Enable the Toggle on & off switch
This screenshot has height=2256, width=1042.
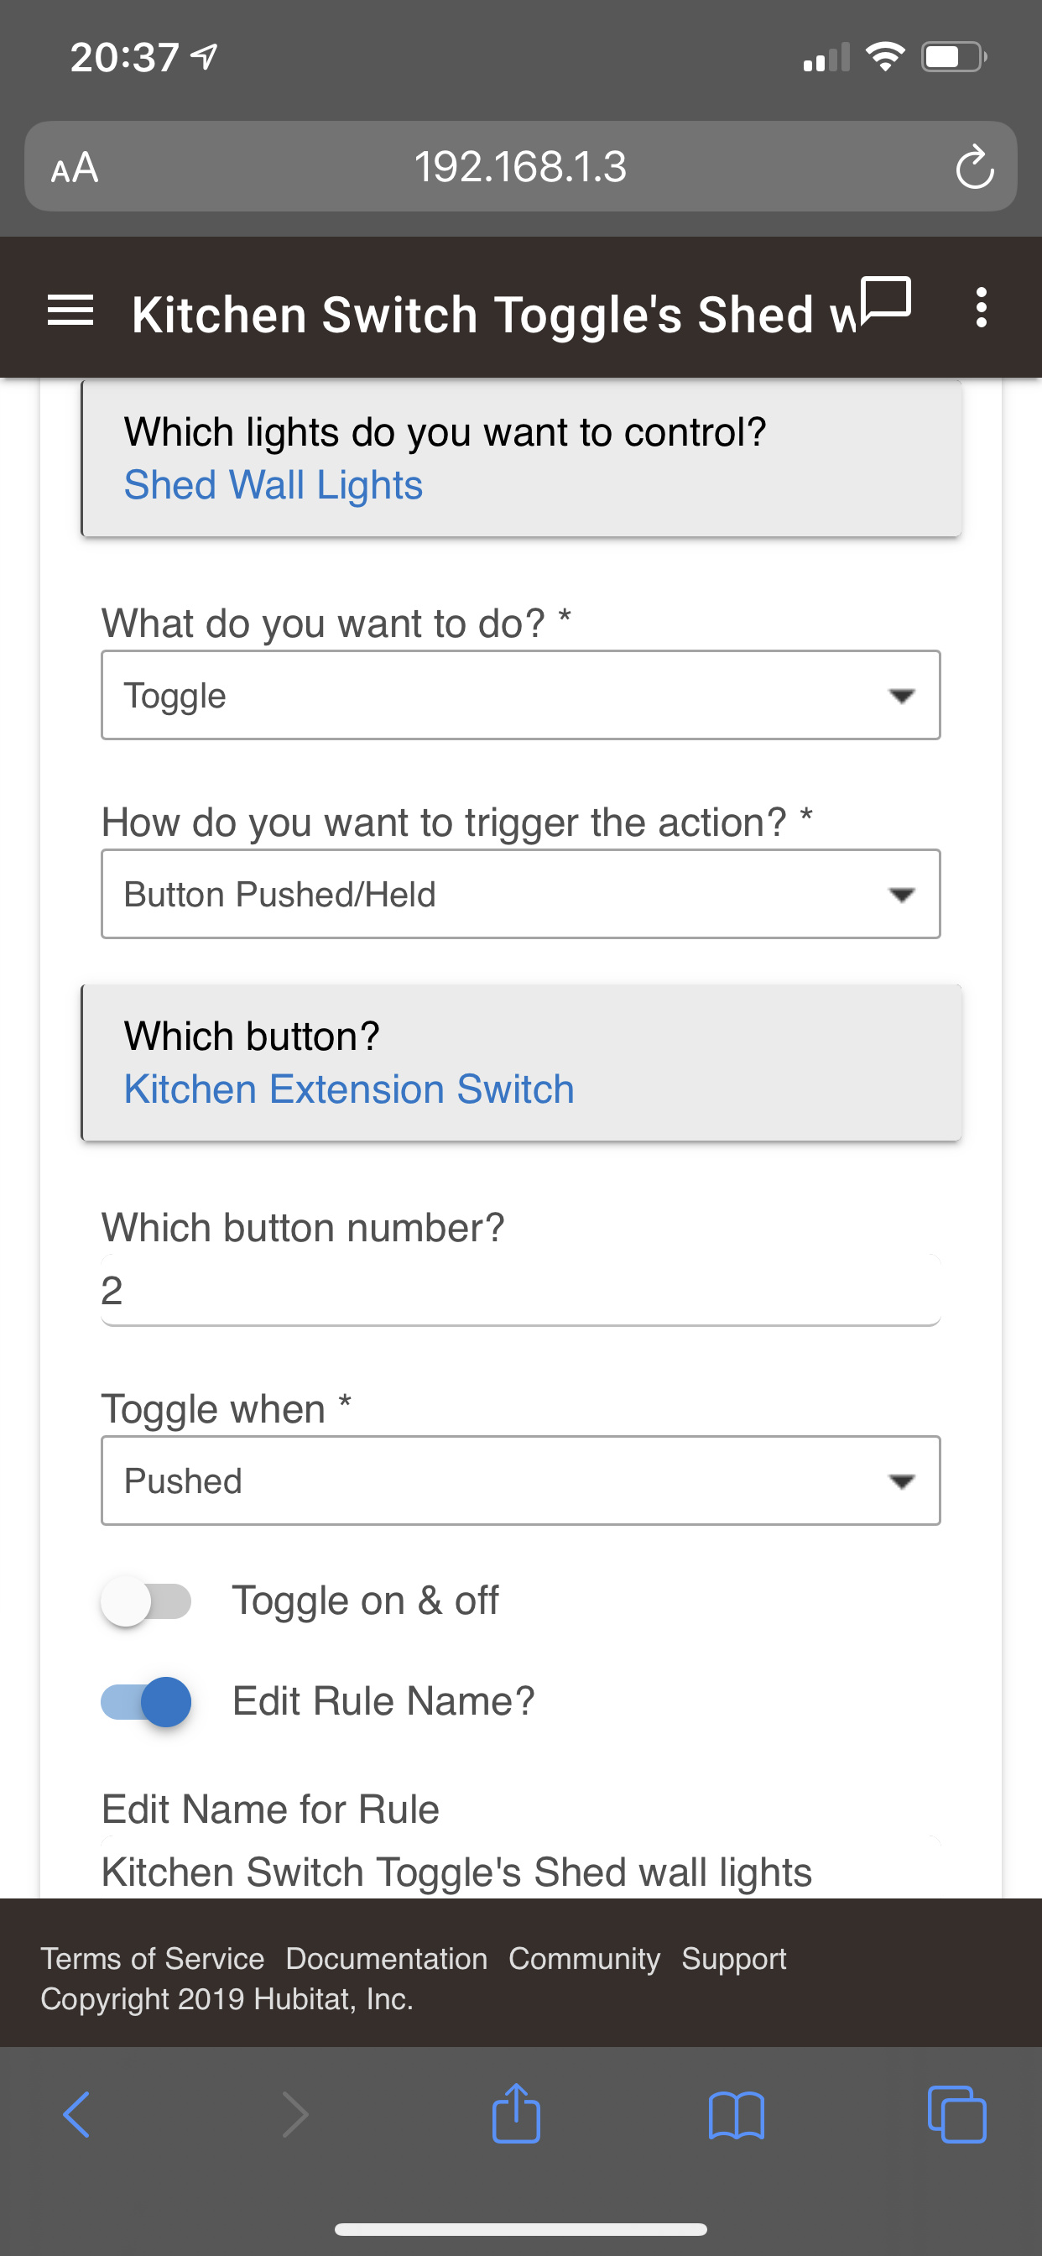[x=146, y=1601]
